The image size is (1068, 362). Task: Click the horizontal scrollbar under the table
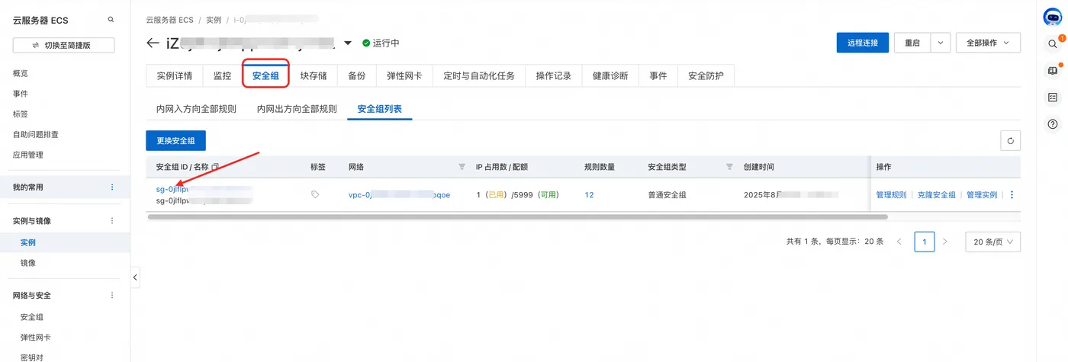pos(517,217)
